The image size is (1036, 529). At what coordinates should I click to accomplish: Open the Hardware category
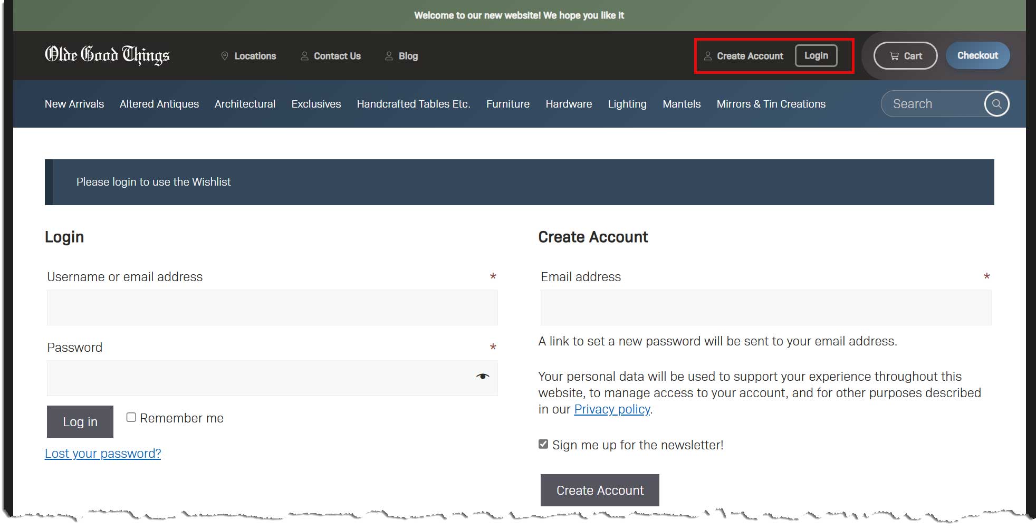[569, 104]
